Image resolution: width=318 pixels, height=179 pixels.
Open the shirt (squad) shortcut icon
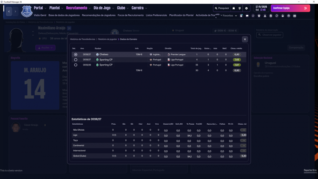coord(259,16)
